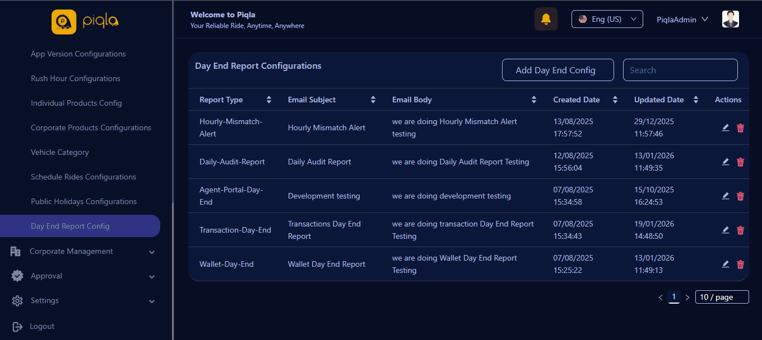Screen dimensions: 762x340
Task: Open Schedule Rides Configurations menu
Action: click(x=83, y=177)
